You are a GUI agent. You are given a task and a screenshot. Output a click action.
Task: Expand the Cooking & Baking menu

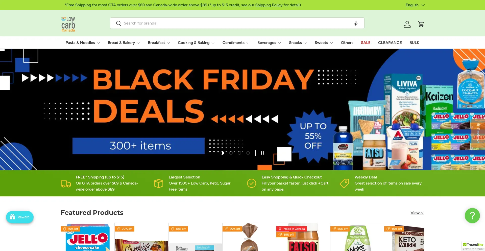point(196,43)
